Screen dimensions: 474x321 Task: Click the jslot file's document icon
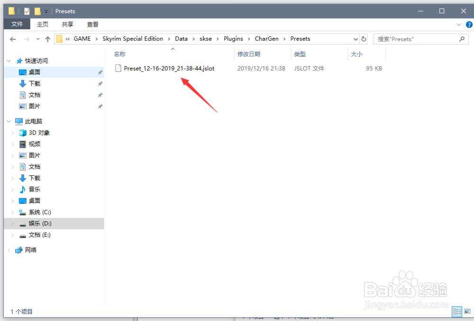[x=118, y=68]
